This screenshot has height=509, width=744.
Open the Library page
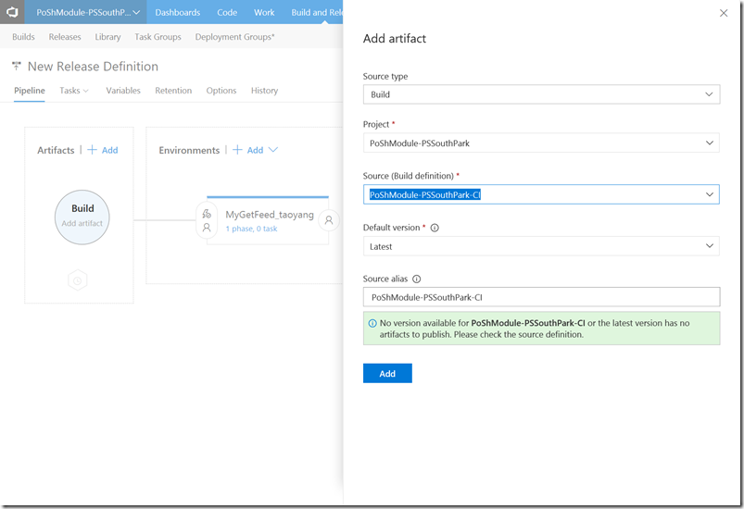click(107, 36)
